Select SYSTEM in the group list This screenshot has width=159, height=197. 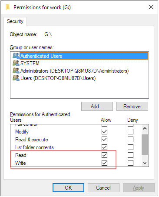tap(30, 63)
